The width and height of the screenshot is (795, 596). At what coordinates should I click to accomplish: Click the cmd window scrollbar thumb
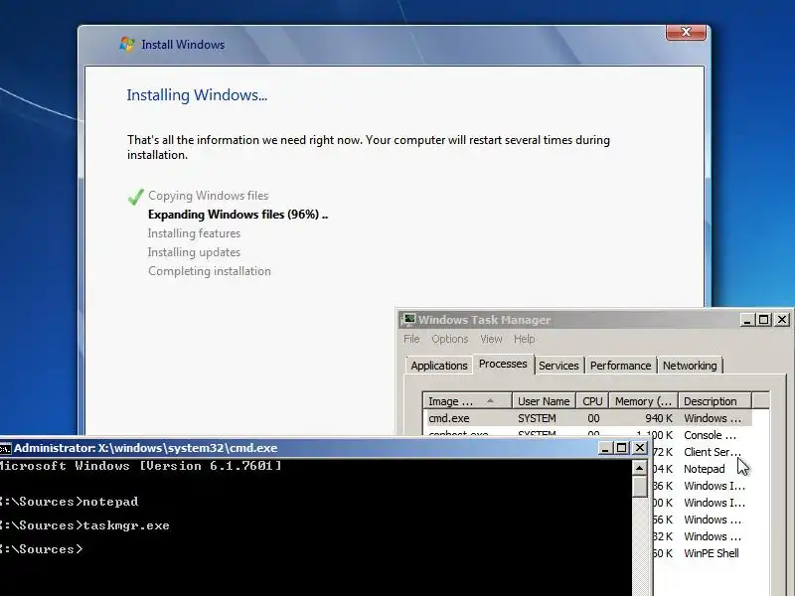point(639,487)
